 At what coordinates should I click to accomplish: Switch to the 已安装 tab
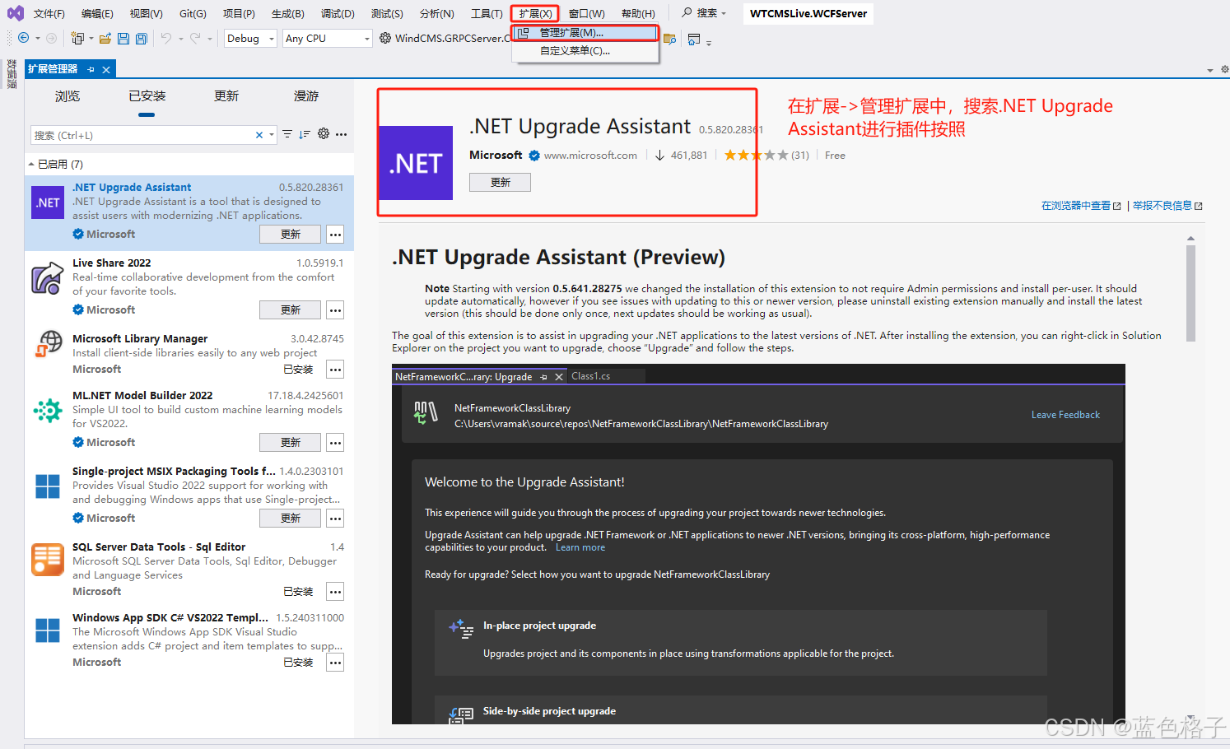(x=147, y=96)
